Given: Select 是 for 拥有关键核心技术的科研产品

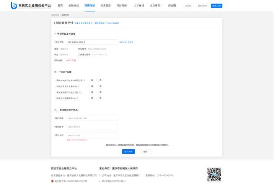Looking at the screenshot, I should coord(89,81).
